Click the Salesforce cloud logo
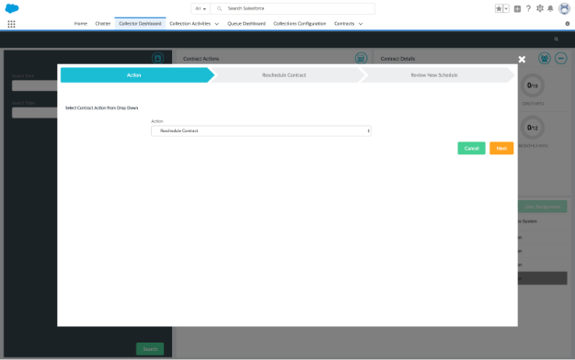 (12, 8)
